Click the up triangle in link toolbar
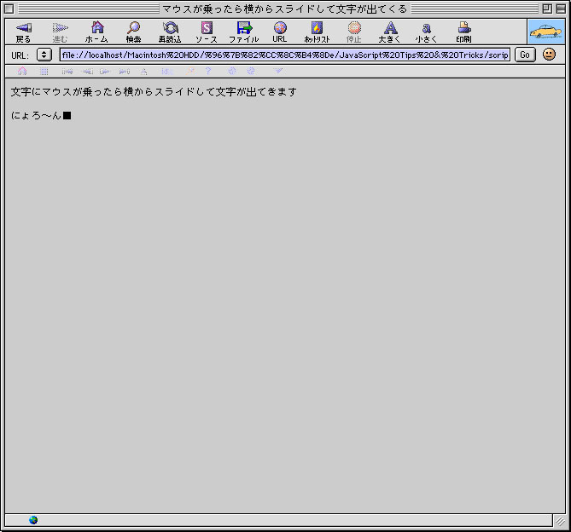Viewport: 571px width, 532px height. point(144,72)
